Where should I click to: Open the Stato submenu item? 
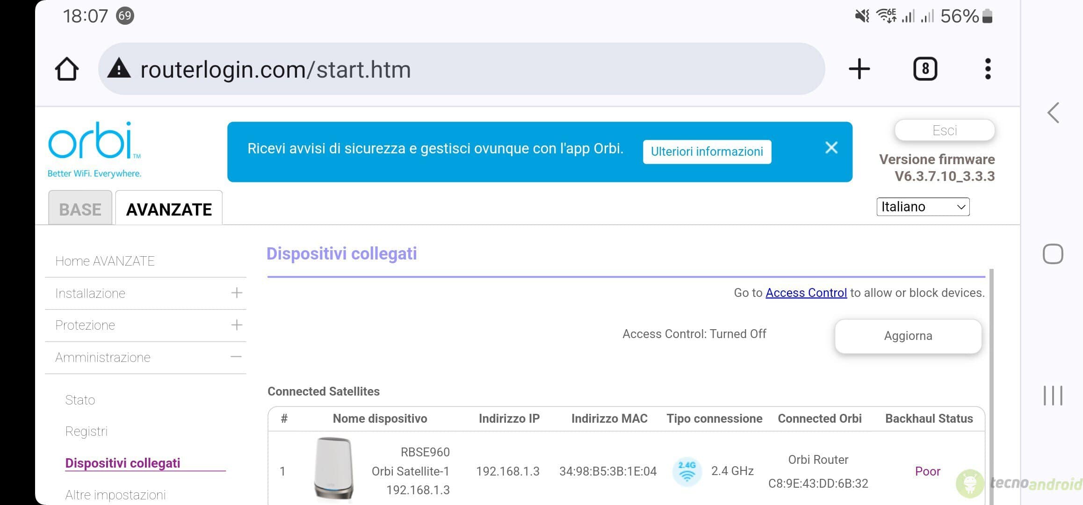(x=80, y=400)
